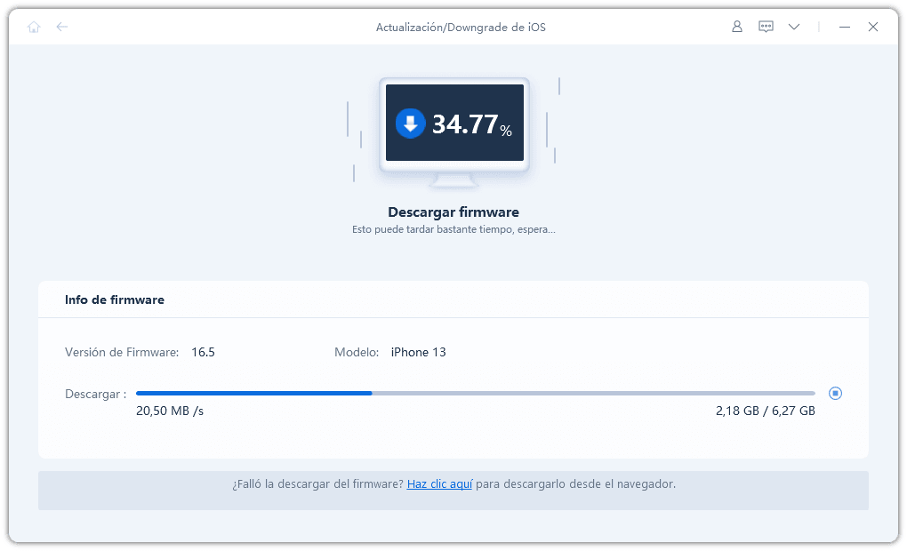The image size is (907, 551).
Task: Click the model value iPhone 13
Action: [418, 352]
